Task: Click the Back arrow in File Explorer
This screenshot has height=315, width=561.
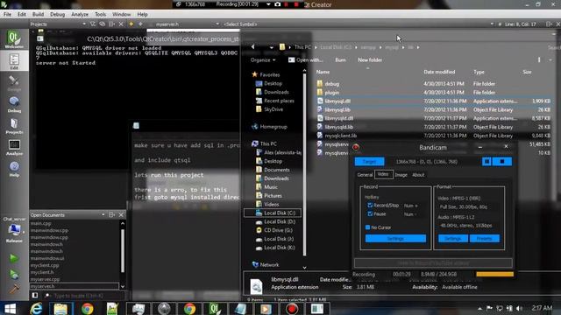Action: tap(252, 46)
